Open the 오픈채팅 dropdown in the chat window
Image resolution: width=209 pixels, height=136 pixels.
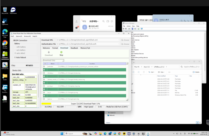[94, 21]
